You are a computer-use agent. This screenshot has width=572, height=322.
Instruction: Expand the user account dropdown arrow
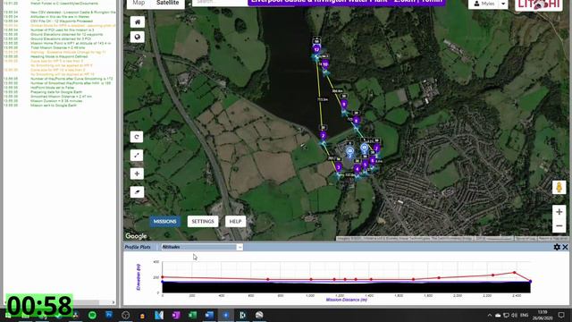503,4
